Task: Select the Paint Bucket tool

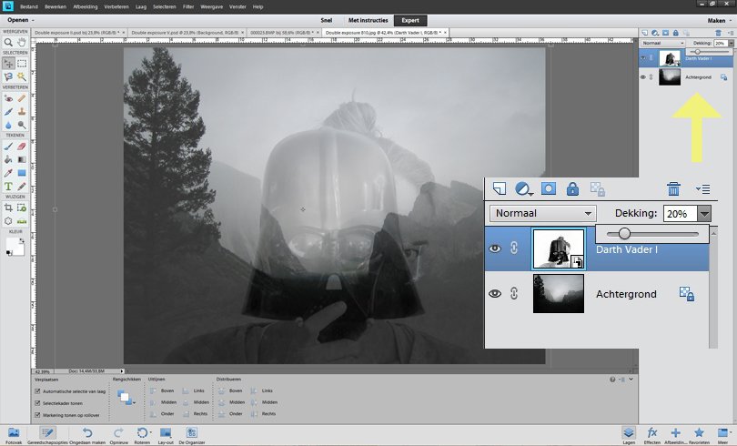Action: pos(8,159)
